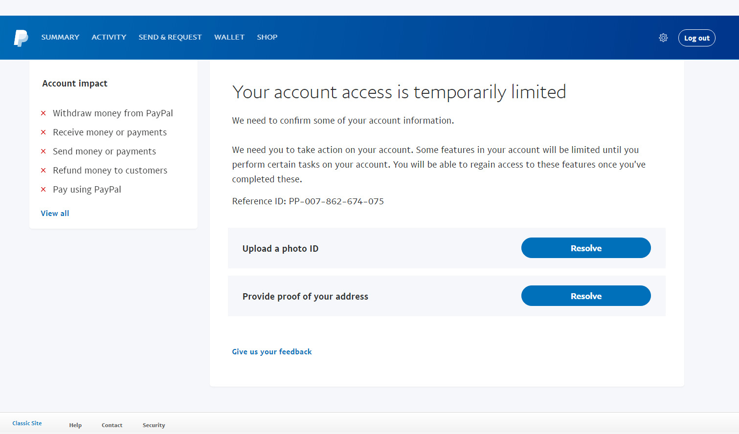Open the Summary tab
The height and width of the screenshot is (434, 739).
(x=60, y=37)
